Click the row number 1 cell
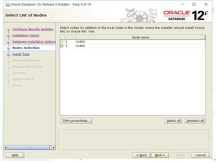This screenshot has width=216, height=163. 70,42
